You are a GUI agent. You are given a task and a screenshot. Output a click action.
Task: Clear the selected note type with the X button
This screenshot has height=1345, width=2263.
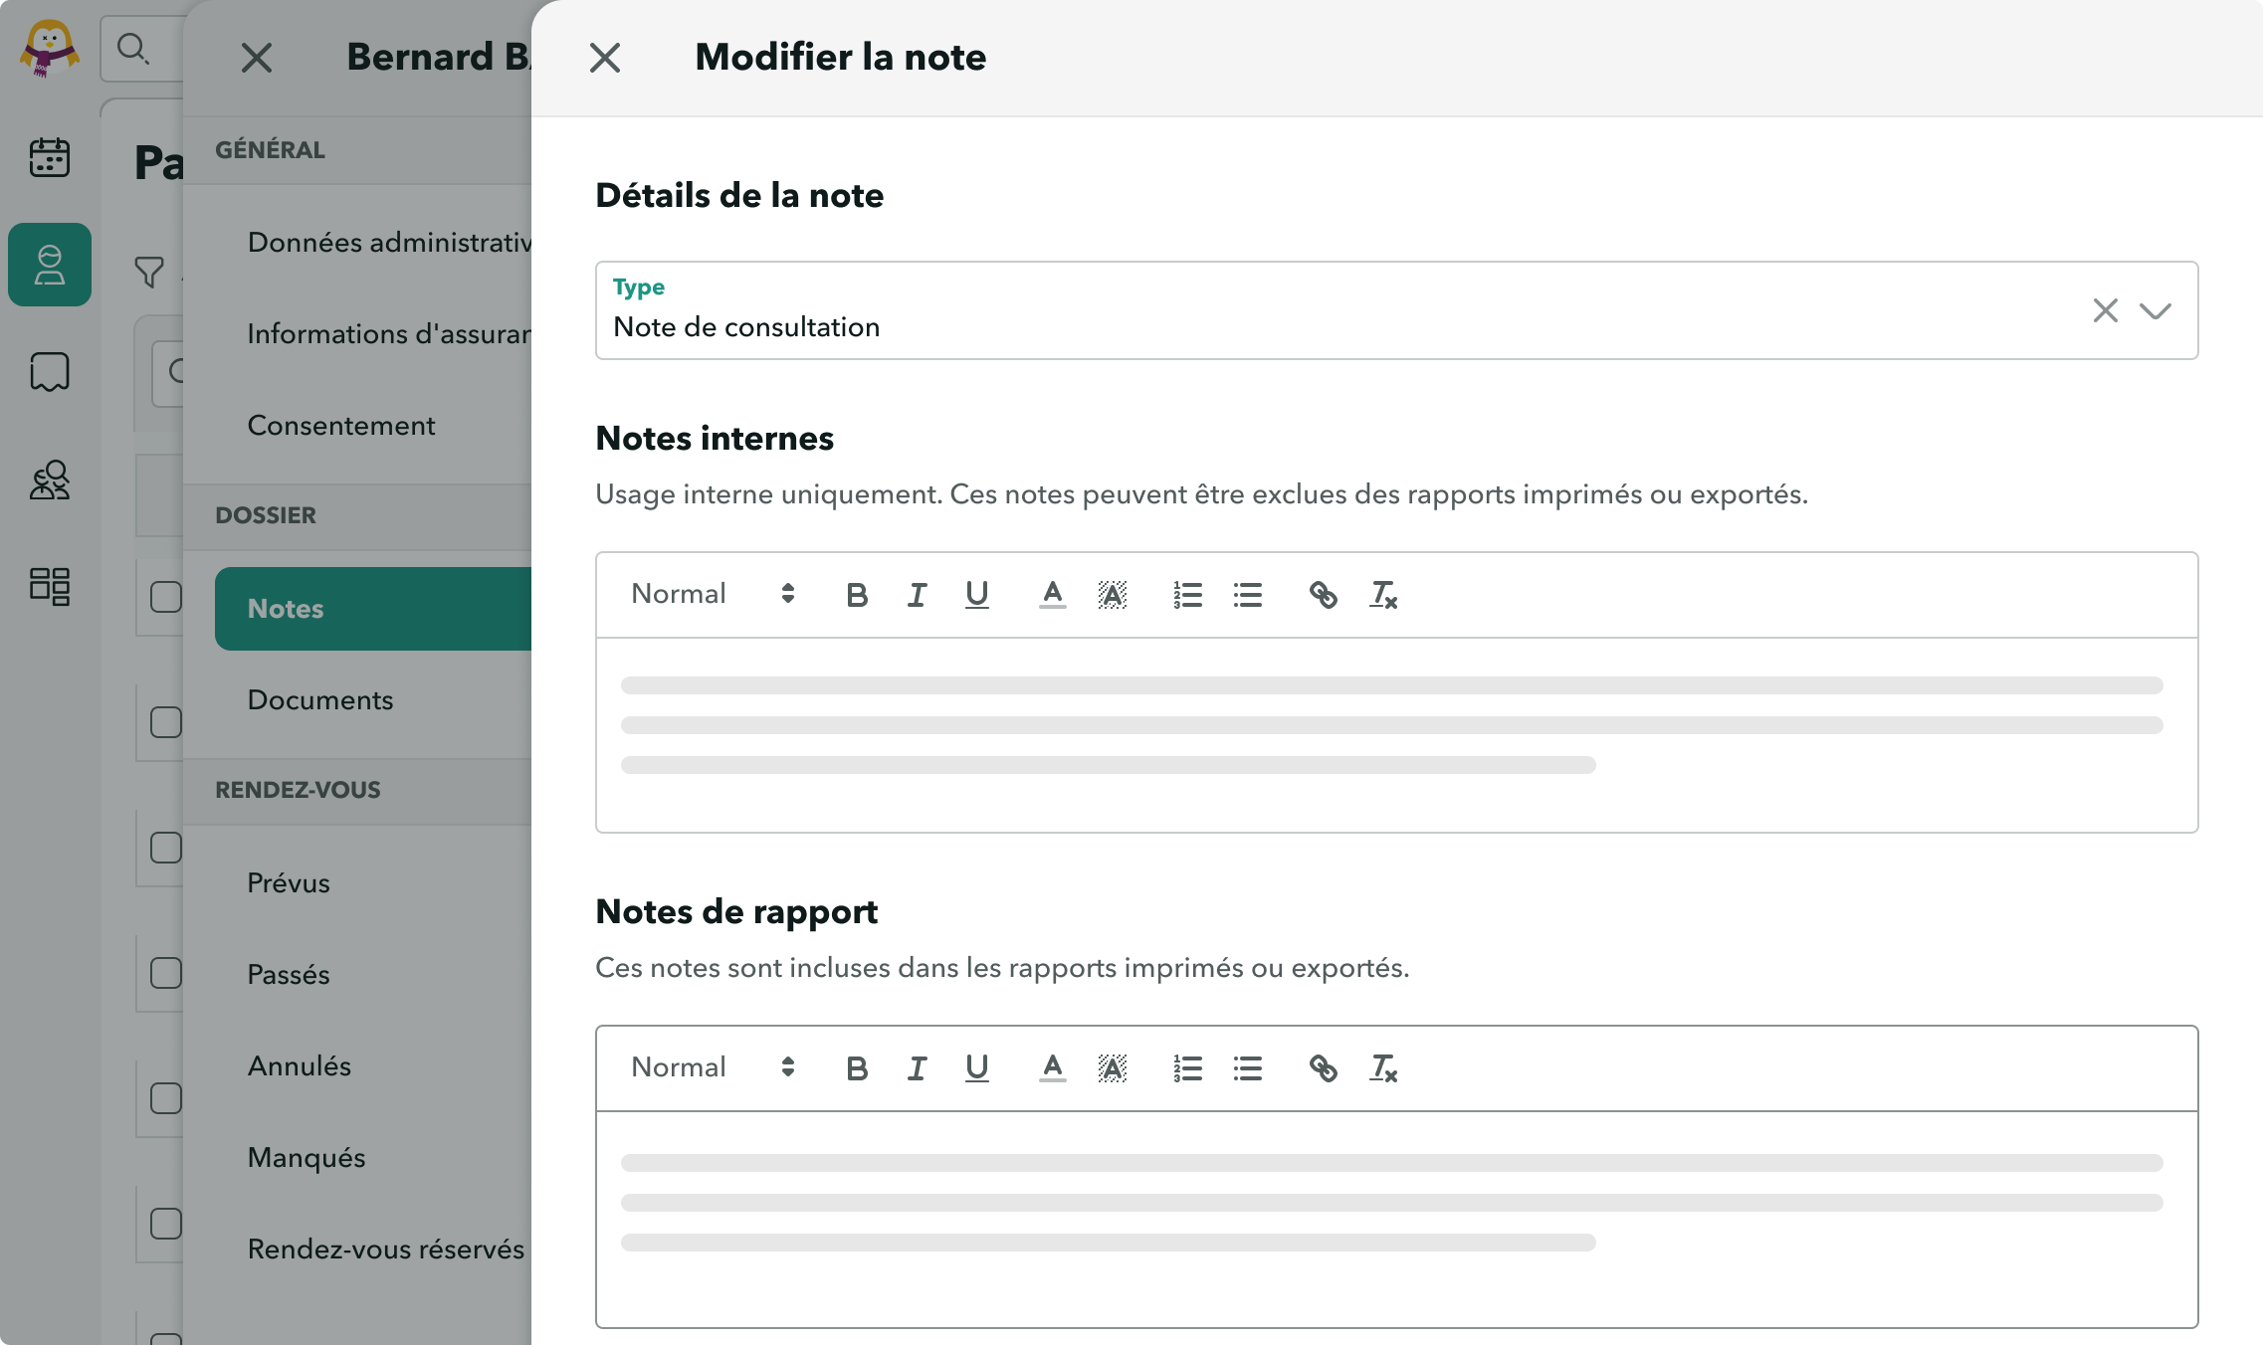tap(2105, 310)
